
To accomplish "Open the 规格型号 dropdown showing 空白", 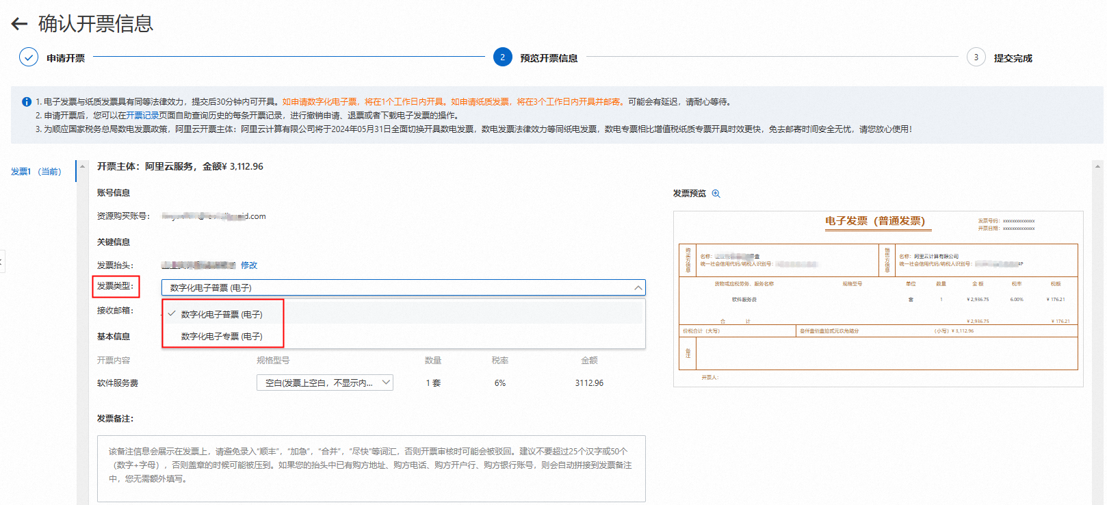I will (x=325, y=383).
